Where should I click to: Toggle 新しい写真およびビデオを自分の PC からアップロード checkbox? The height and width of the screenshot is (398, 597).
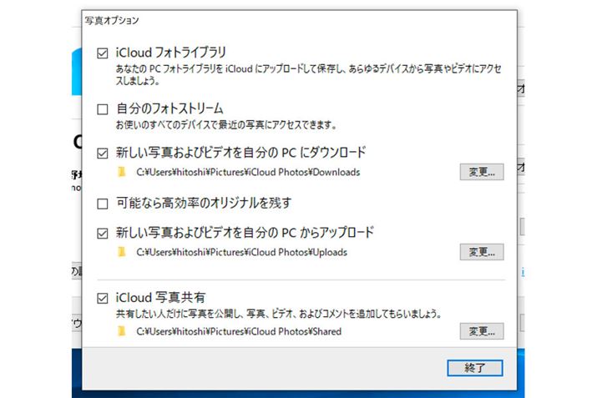[103, 233]
